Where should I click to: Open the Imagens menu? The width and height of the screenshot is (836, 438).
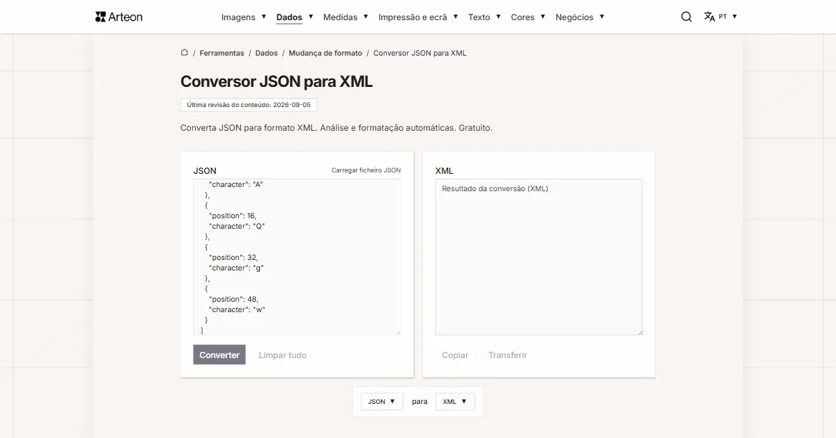click(x=244, y=17)
